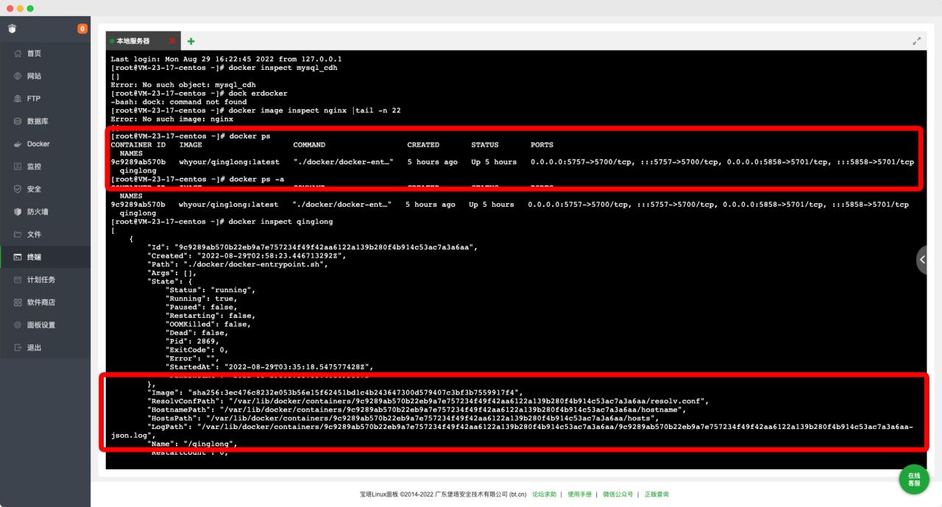Open the 使用手册 manual link

click(580, 494)
